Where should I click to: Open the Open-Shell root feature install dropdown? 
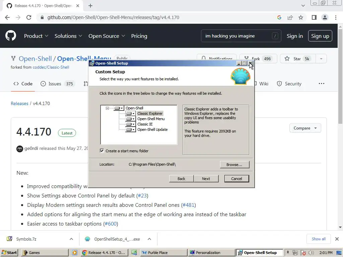[119, 108]
